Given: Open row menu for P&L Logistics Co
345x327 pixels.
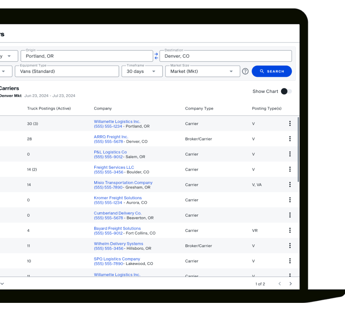Looking at the screenshot, I should 290,154.
